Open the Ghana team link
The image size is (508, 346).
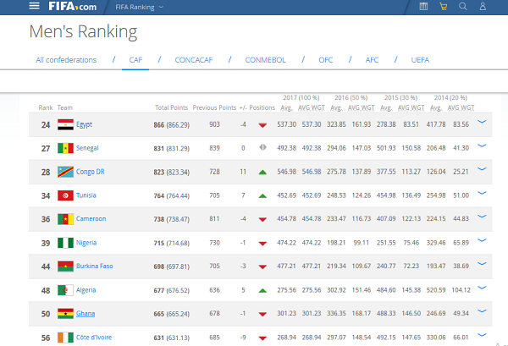coord(86,314)
